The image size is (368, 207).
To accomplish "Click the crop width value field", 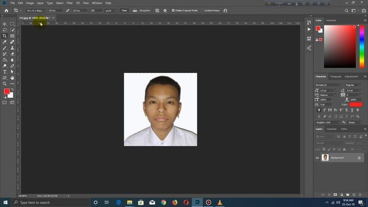I will tap(55, 10).
